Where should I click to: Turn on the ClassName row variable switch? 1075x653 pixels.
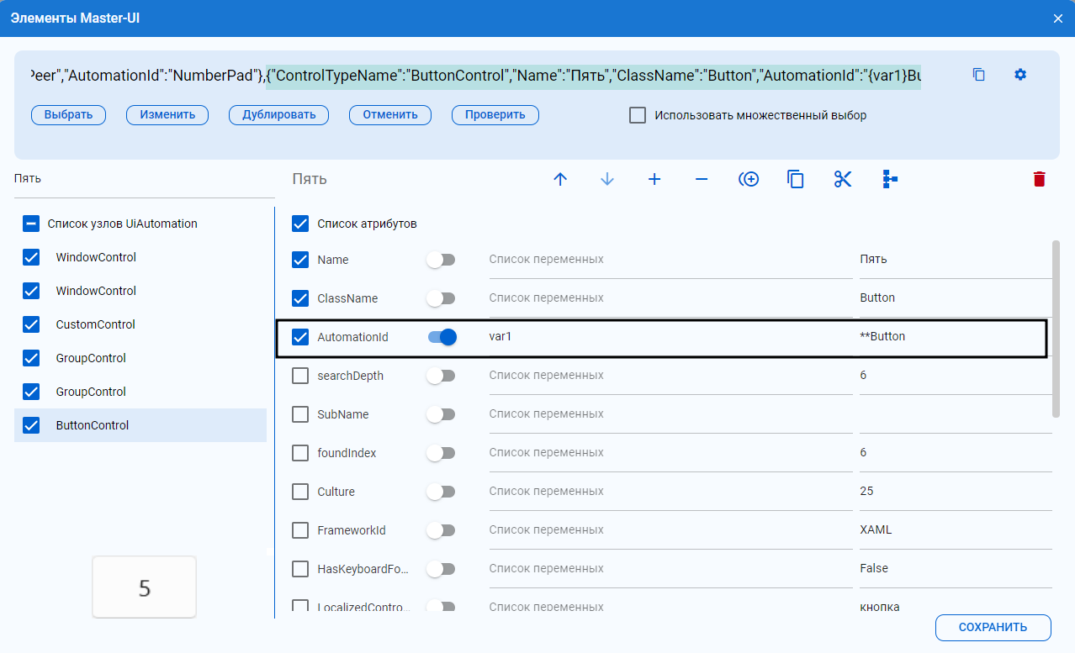click(441, 298)
